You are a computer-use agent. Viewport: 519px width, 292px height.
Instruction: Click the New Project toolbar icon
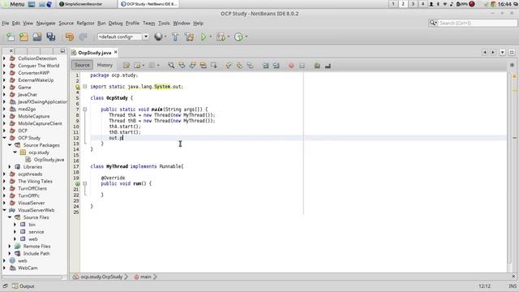click(24, 36)
